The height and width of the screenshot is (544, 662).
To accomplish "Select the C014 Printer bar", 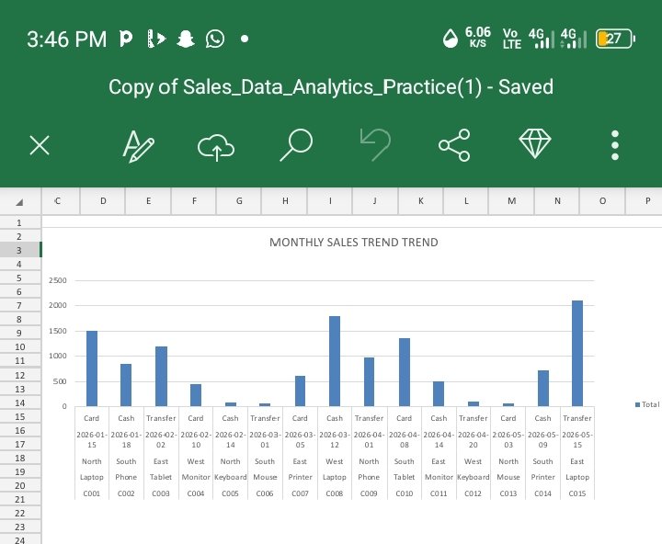I will point(543,389).
